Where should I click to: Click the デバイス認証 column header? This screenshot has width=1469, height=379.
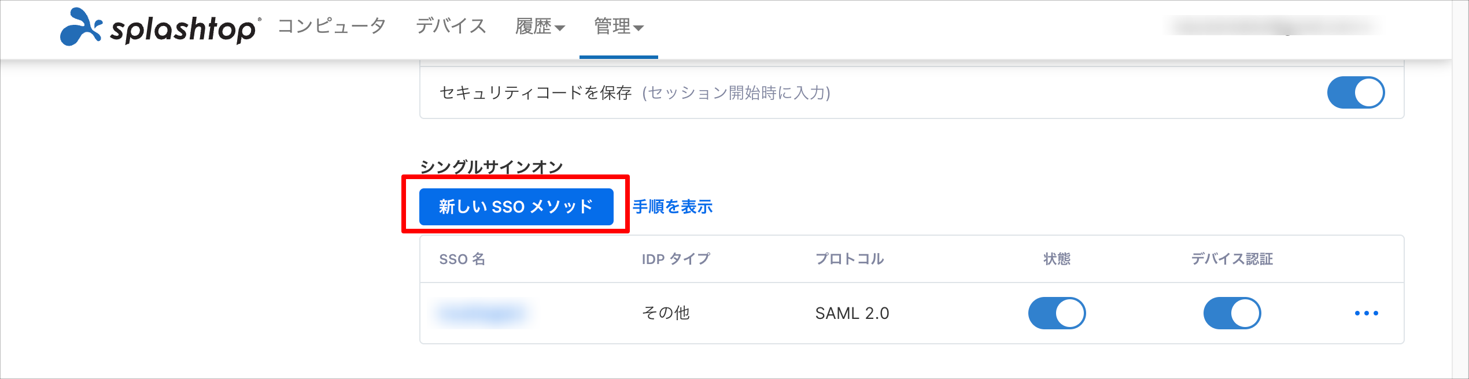tap(1232, 259)
